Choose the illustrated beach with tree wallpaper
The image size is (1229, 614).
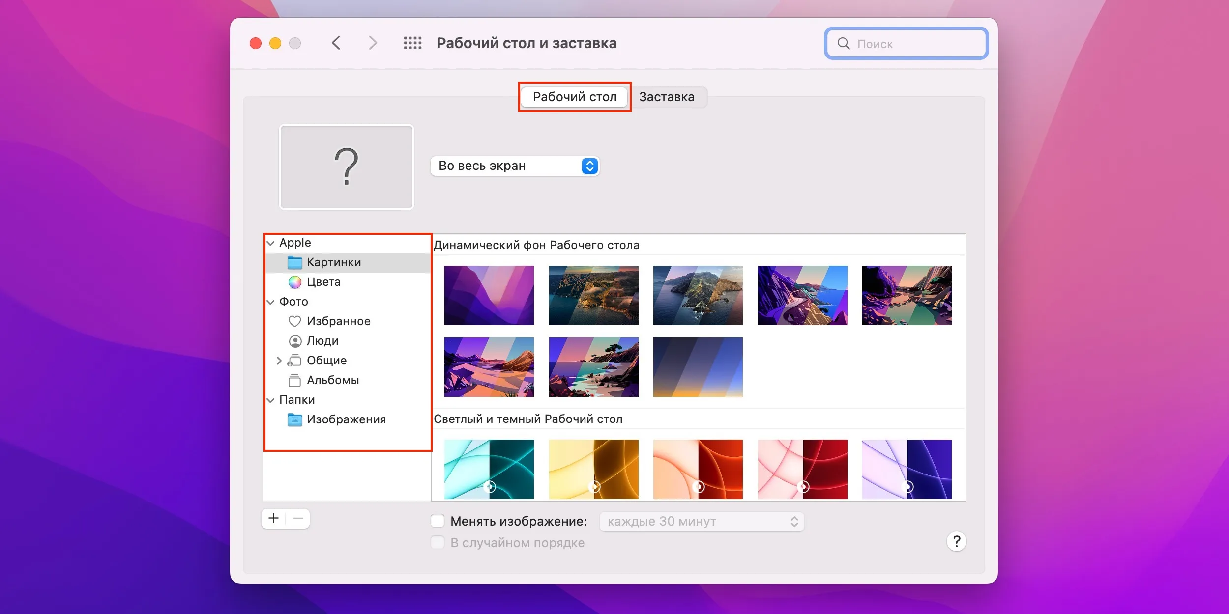pos(593,367)
